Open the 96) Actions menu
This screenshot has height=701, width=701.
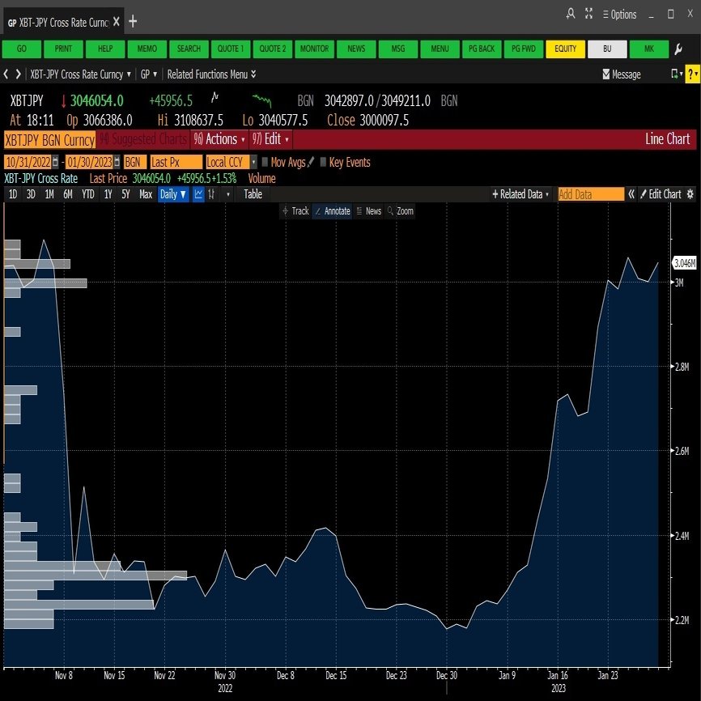(219, 139)
